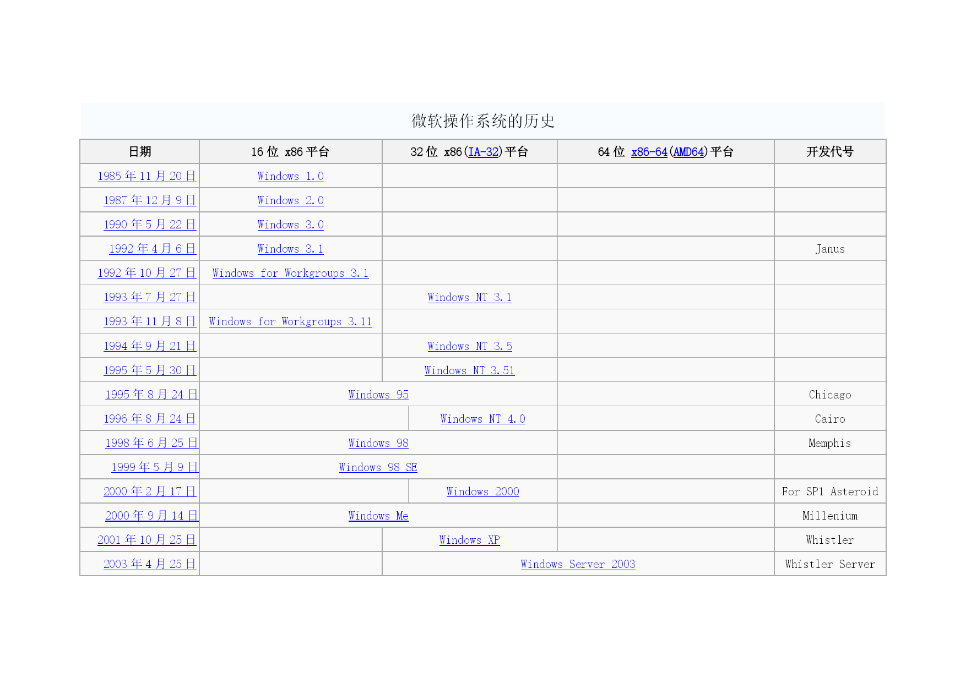Open the 1998年6月25日 date link
This screenshot has width=966, height=683.
pos(151,443)
